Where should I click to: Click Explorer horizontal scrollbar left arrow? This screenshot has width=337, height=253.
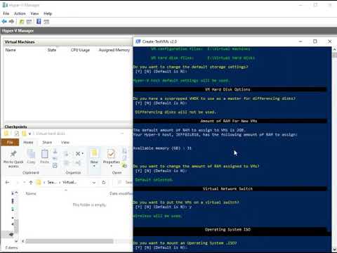(23, 241)
